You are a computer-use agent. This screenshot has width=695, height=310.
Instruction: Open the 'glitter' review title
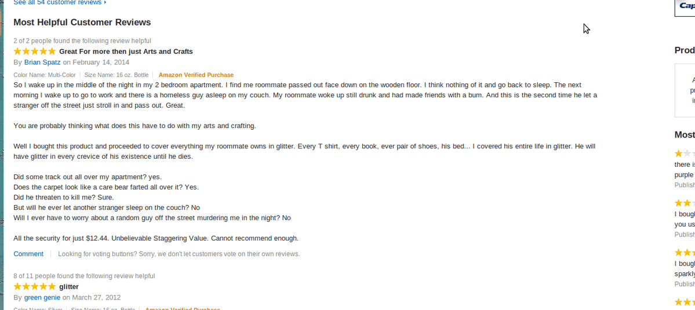69,286
